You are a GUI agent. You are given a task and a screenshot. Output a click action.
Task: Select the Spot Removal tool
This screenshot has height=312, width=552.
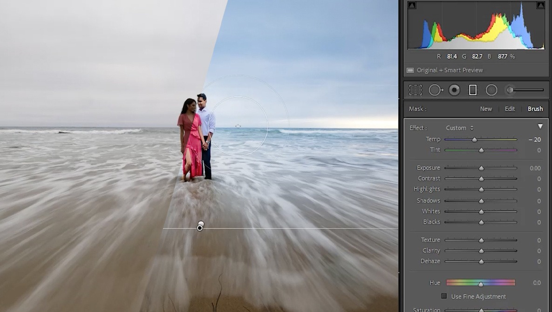point(436,90)
